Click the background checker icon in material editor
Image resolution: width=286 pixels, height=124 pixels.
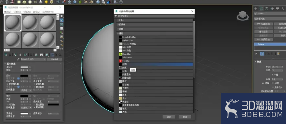click(x=61, y=24)
